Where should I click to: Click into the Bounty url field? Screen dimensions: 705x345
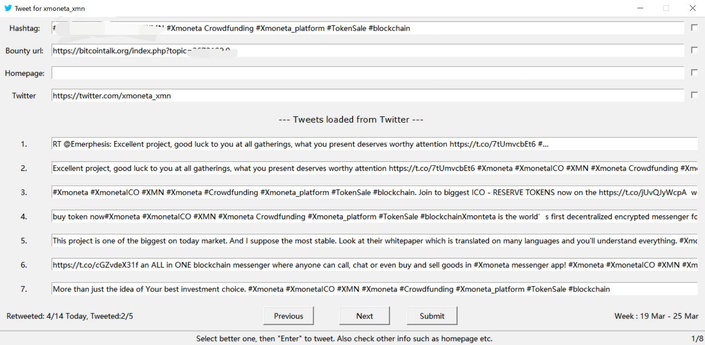[368, 51]
